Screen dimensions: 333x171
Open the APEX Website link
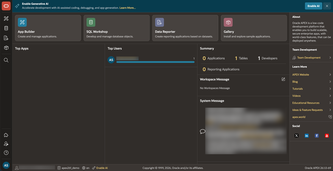(x=301, y=74)
